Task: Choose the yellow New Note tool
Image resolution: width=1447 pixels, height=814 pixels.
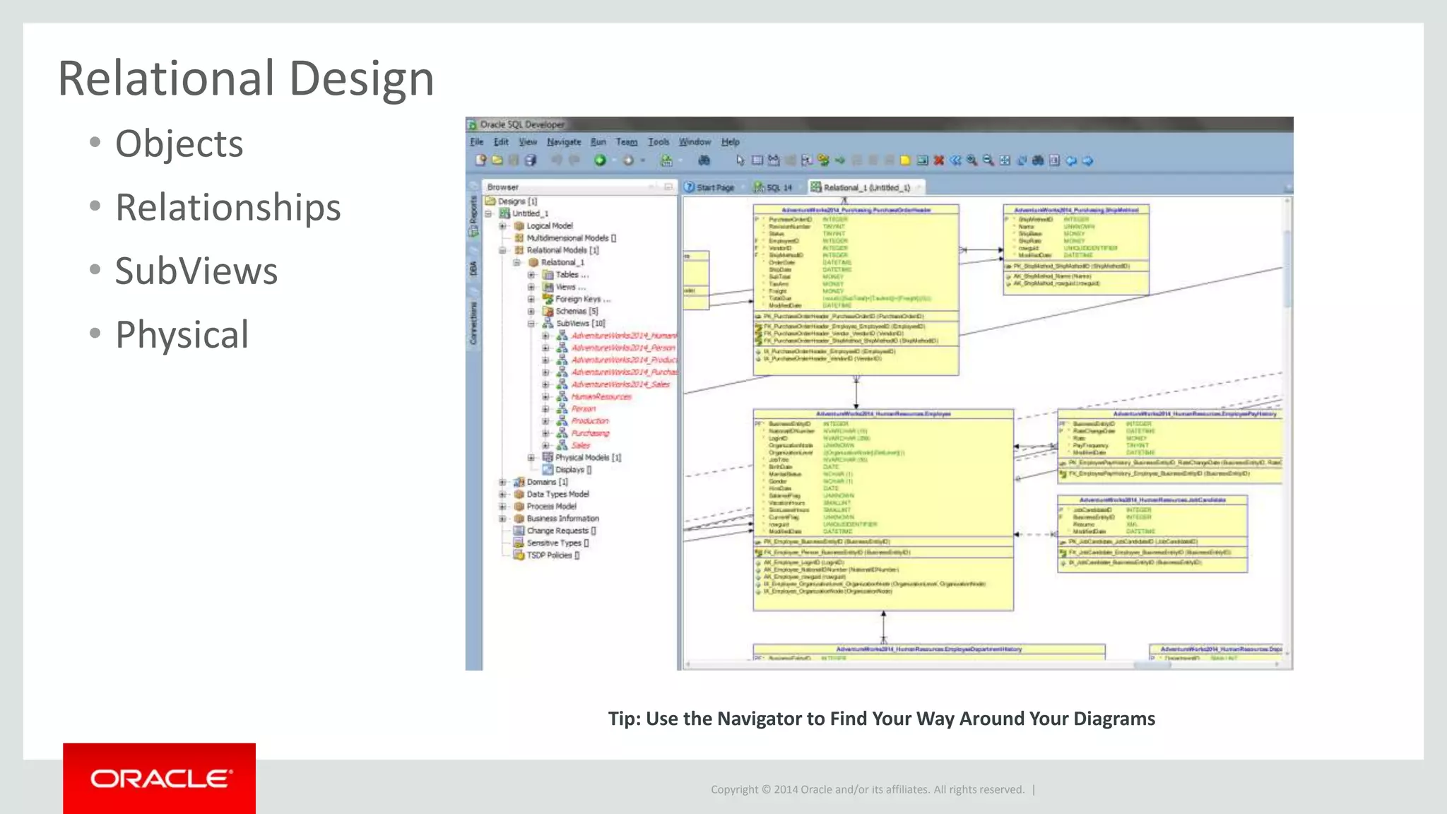Action: pos(905,160)
